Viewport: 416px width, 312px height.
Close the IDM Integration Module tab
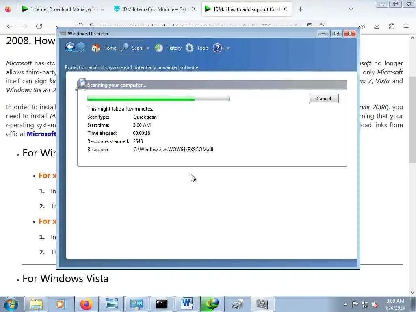(194, 9)
